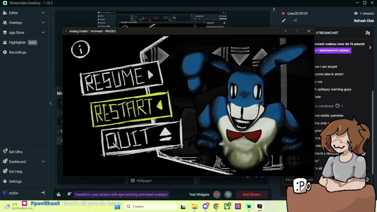Open the Editor section in the sidebar
Image resolution: width=377 pixels, height=212 pixels.
14,13
